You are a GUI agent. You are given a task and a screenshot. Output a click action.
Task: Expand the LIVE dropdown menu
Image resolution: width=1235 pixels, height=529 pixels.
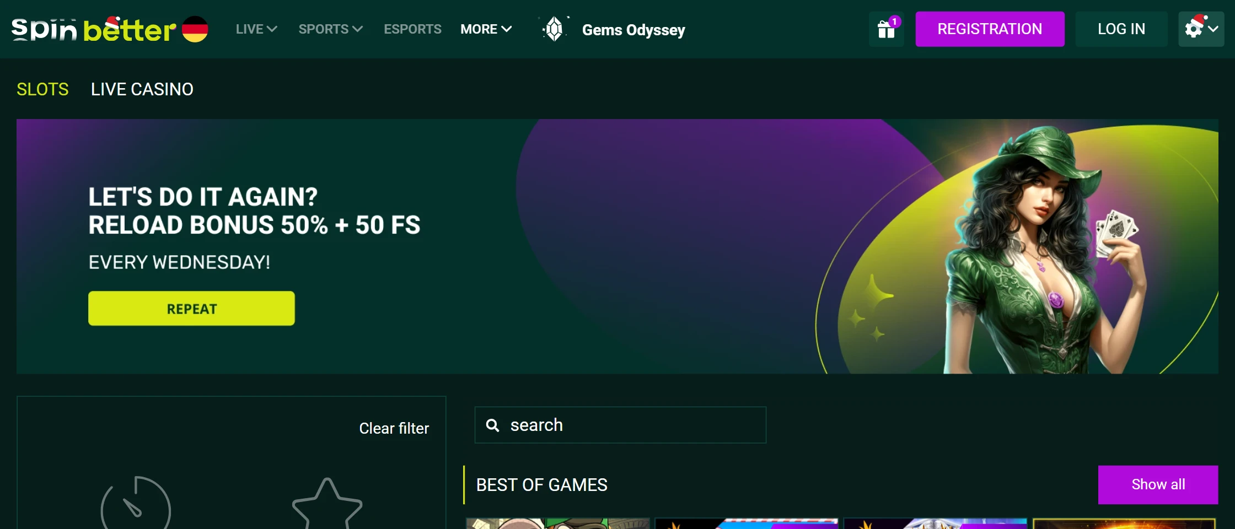click(x=256, y=29)
